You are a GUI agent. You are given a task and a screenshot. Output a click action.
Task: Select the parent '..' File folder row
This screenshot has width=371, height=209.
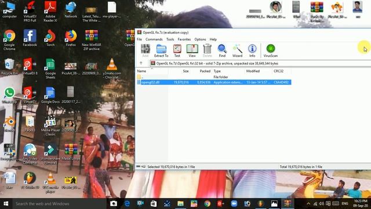click(214, 77)
